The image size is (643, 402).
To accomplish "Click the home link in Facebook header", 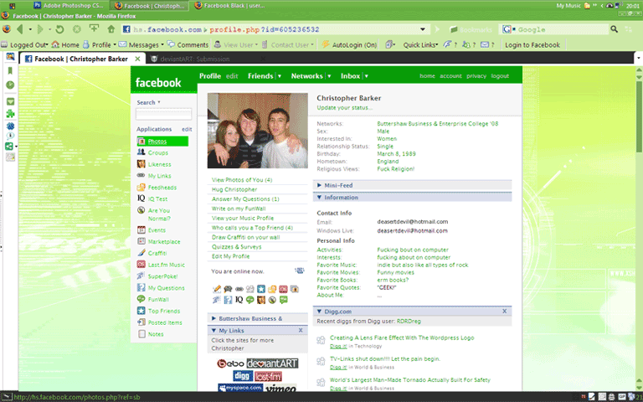I will point(427,76).
